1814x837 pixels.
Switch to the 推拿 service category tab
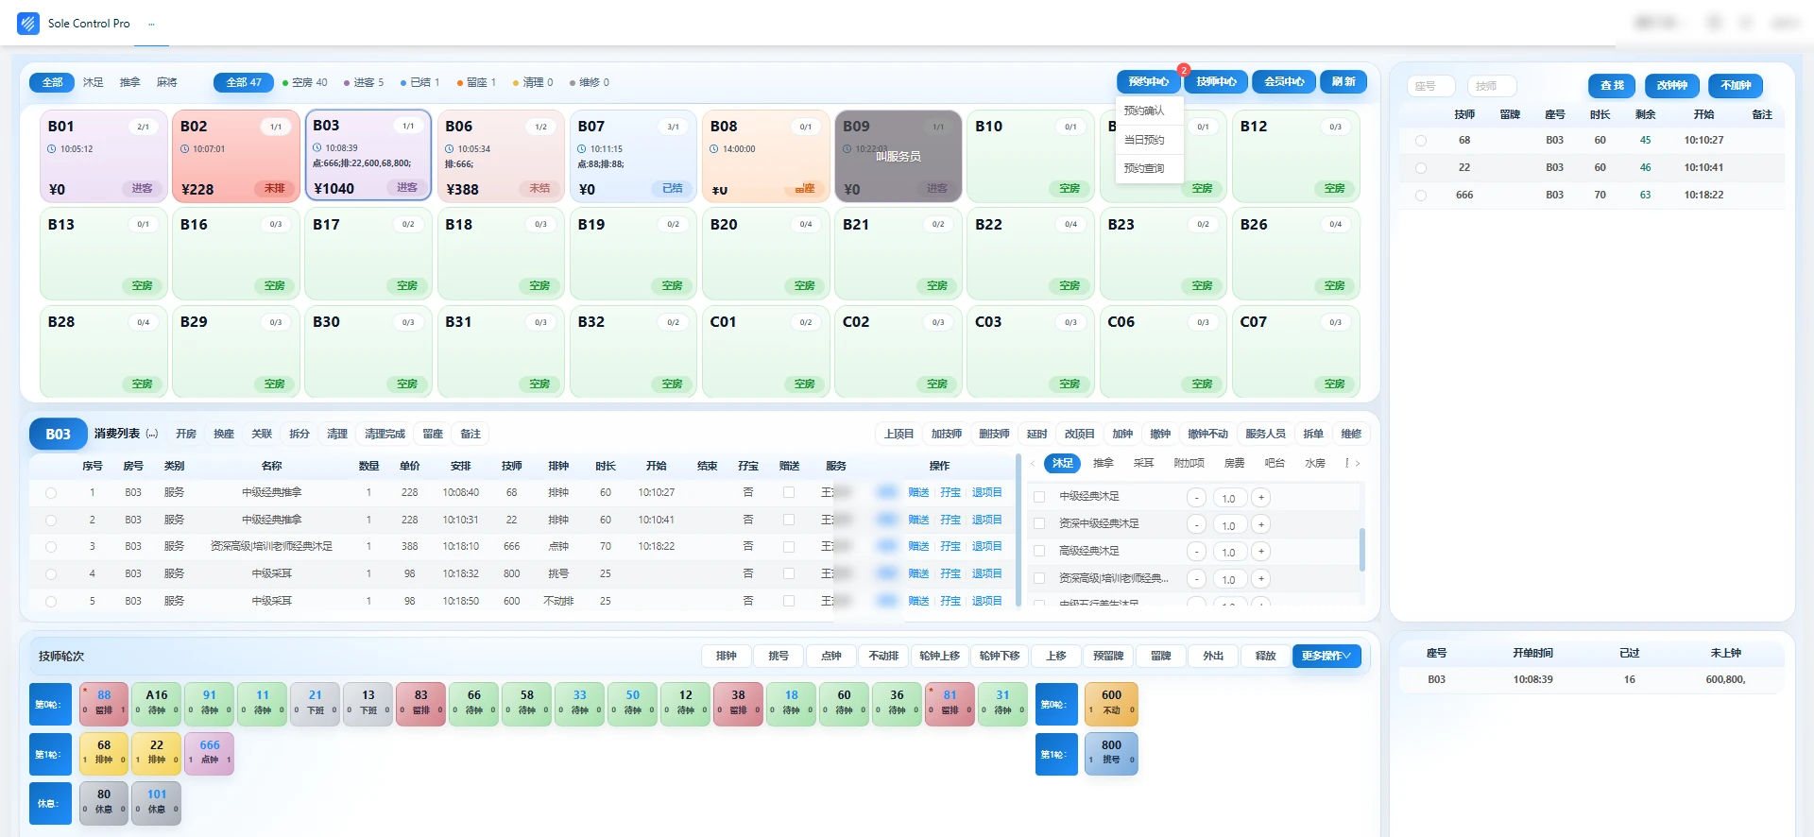(x=1104, y=463)
